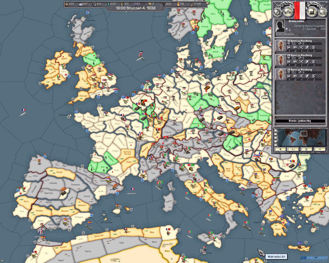Open the factory production screen icon

[x=312, y=12]
